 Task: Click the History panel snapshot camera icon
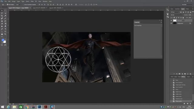pyautogui.click(x=188, y=104)
